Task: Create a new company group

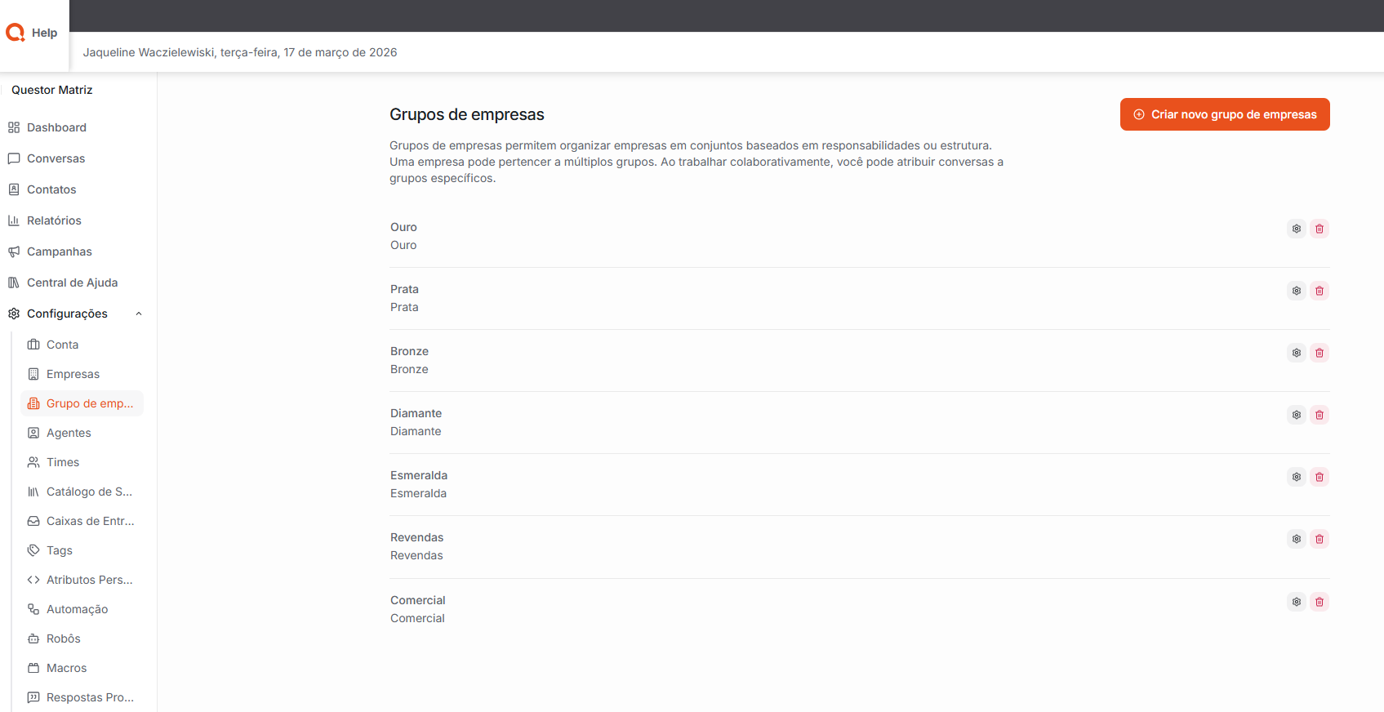Action: click(x=1224, y=114)
